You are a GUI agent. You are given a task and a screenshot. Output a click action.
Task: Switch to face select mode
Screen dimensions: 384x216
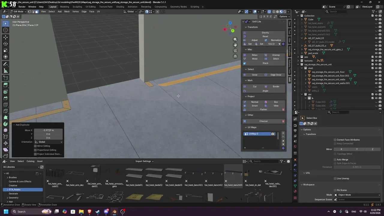click(x=36, y=12)
